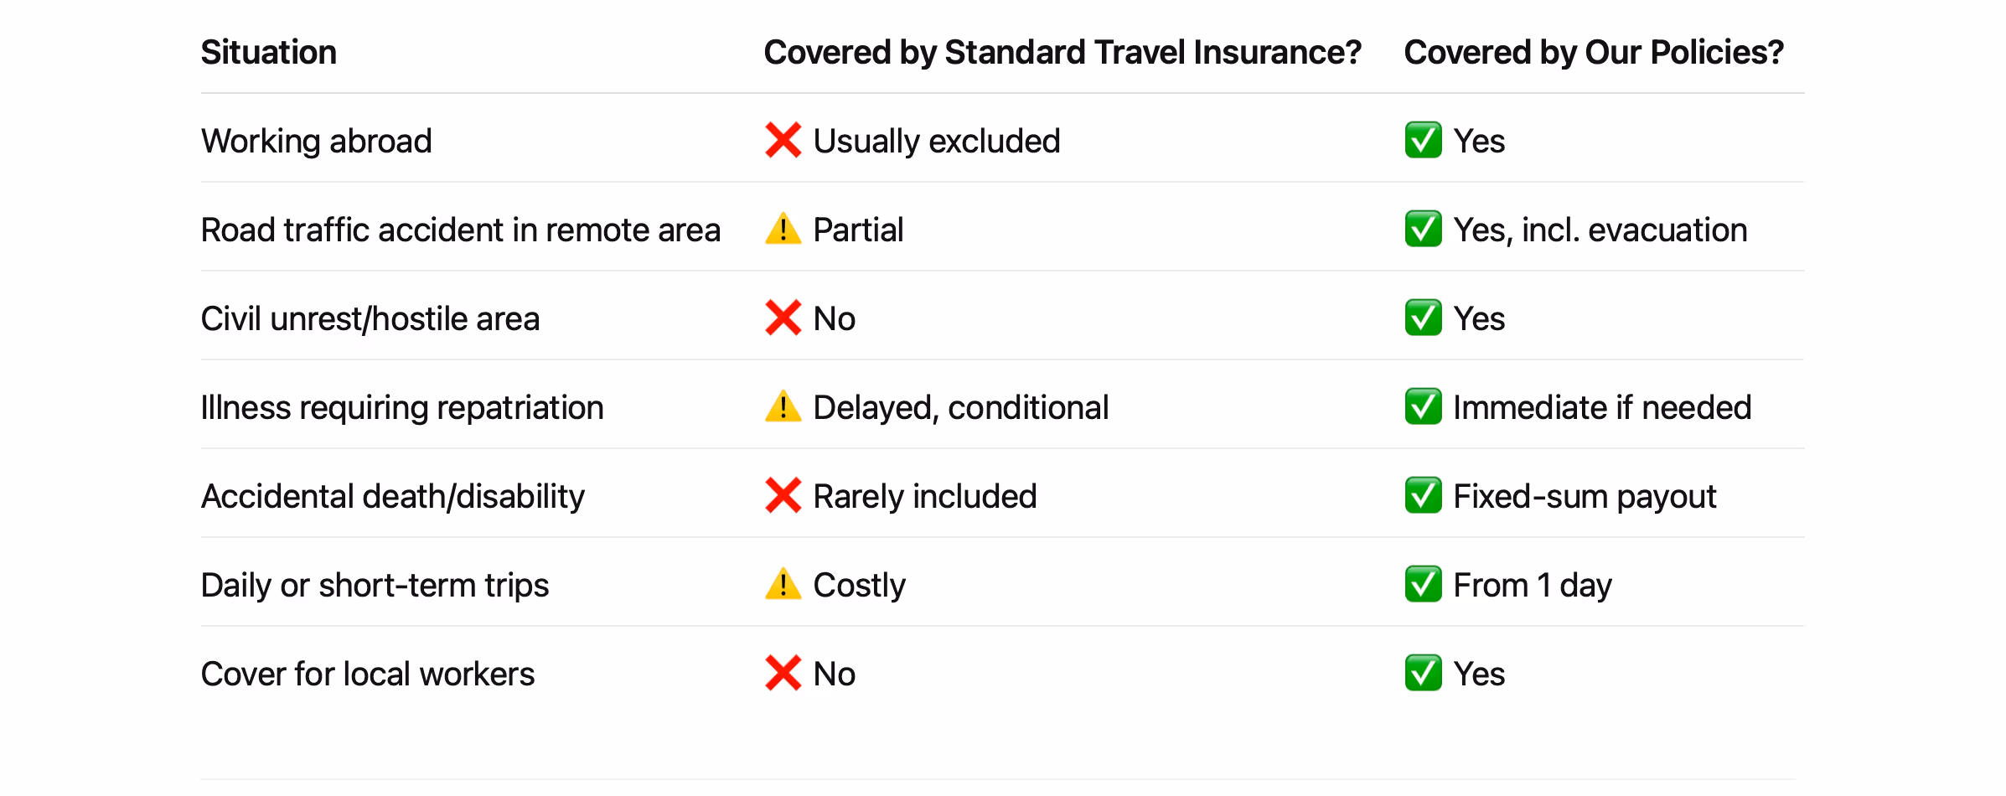2006x796 pixels.
Task: Click Covered by Our Policies header
Action: 1594,52
